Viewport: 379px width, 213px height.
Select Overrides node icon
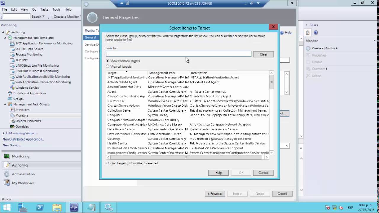pyautogui.click(x=12, y=126)
